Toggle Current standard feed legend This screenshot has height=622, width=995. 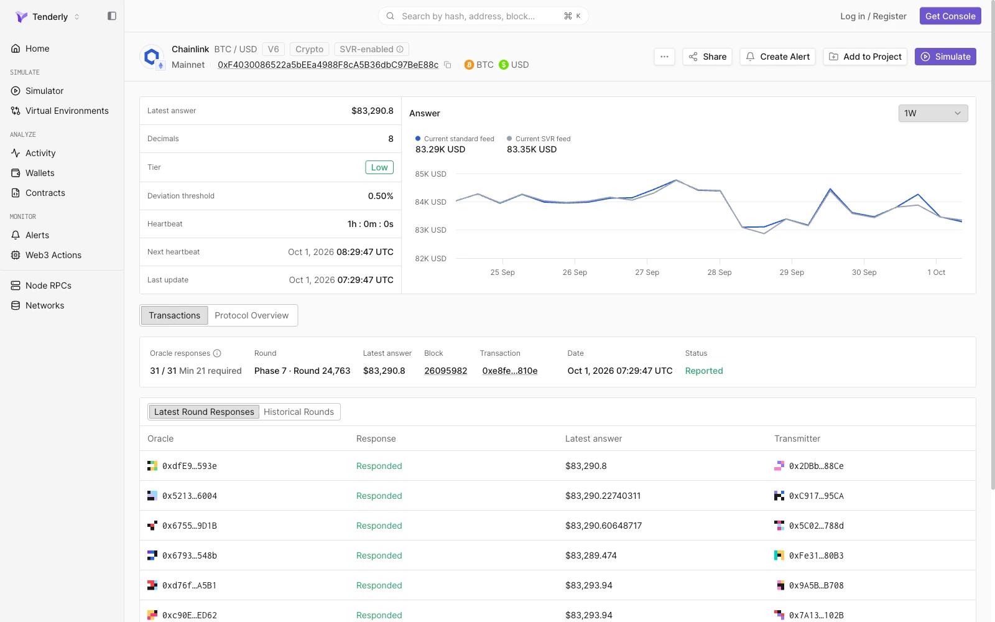[x=455, y=139]
